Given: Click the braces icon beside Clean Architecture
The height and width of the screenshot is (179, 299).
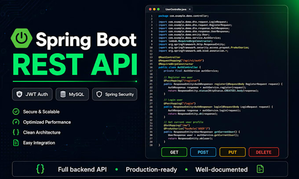Looking at the screenshot, I should [16, 132].
